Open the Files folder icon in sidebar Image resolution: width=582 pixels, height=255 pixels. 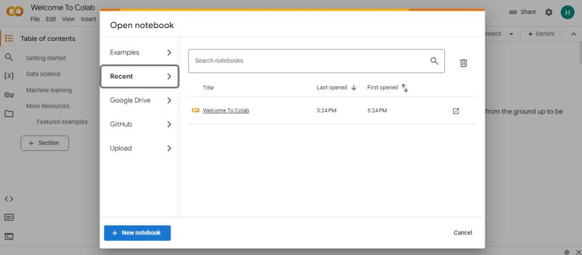point(9,113)
